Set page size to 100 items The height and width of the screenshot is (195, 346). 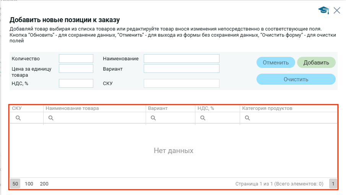[29, 184]
